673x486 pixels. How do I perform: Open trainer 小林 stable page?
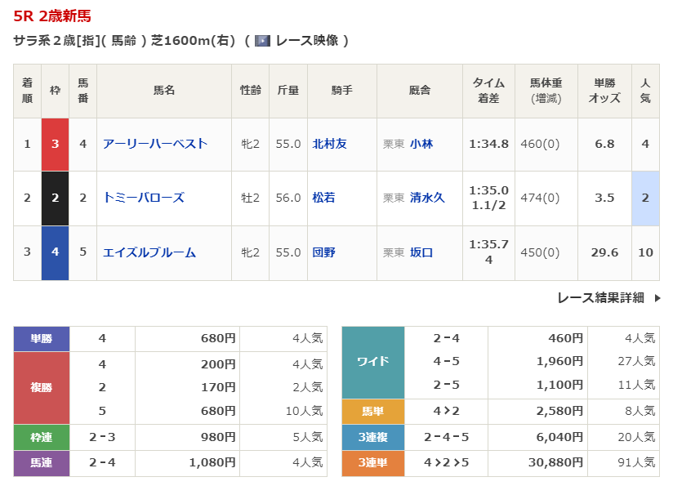(x=421, y=144)
